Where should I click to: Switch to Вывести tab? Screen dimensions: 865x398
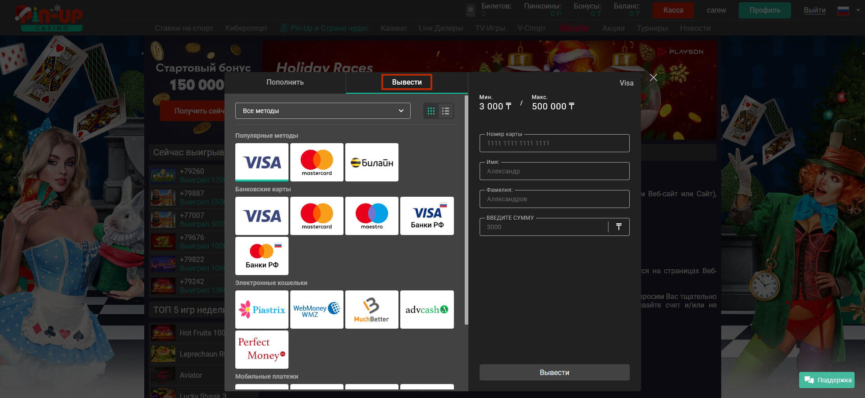[407, 82]
